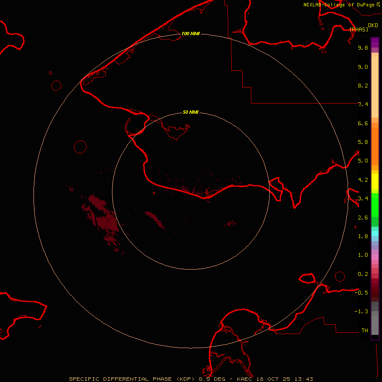Click the 100 NMI range ring label
The image size is (382, 382).
click(191, 34)
